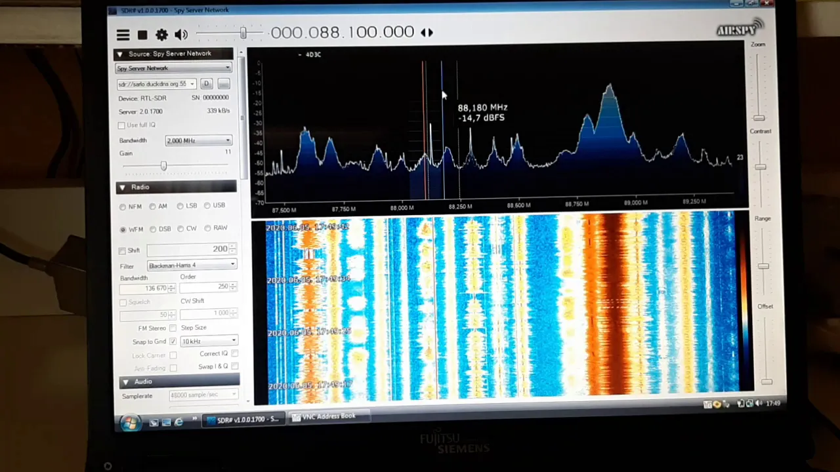The width and height of the screenshot is (840, 472).
Task: Click the Shift value spinner arrows
Action: [233, 249]
